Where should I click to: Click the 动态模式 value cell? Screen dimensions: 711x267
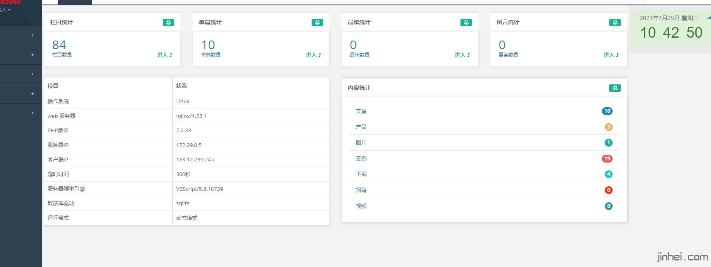pyautogui.click(x=187, y=218)
